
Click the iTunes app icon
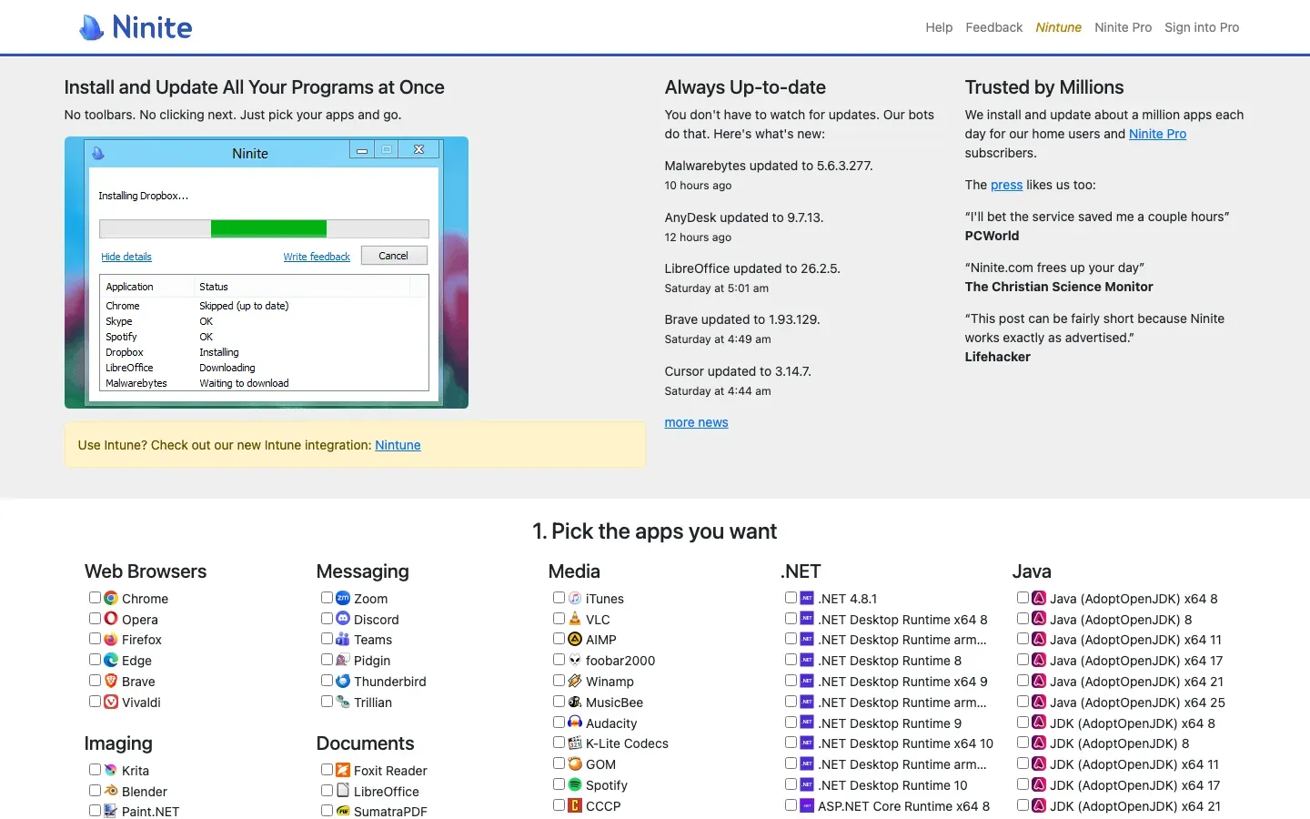[575, 598]
